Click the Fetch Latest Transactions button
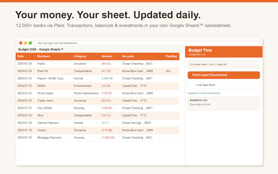This screenshot has width=278, height=174. [x=223, y=75]
